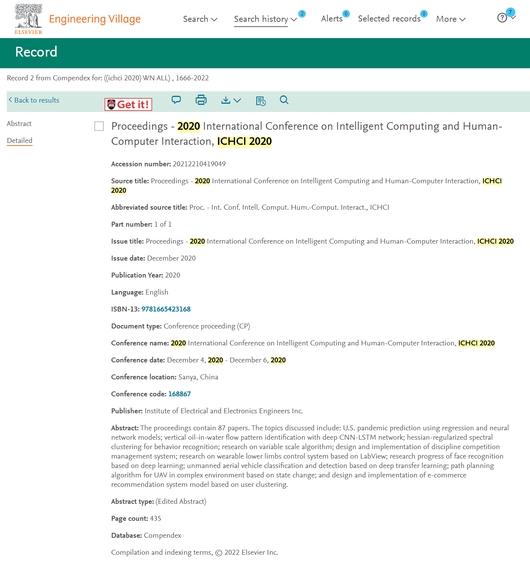Click the 'Issue date: December 2020' text
This screenshot has height=583, width=530.
(x=154, y=258)
